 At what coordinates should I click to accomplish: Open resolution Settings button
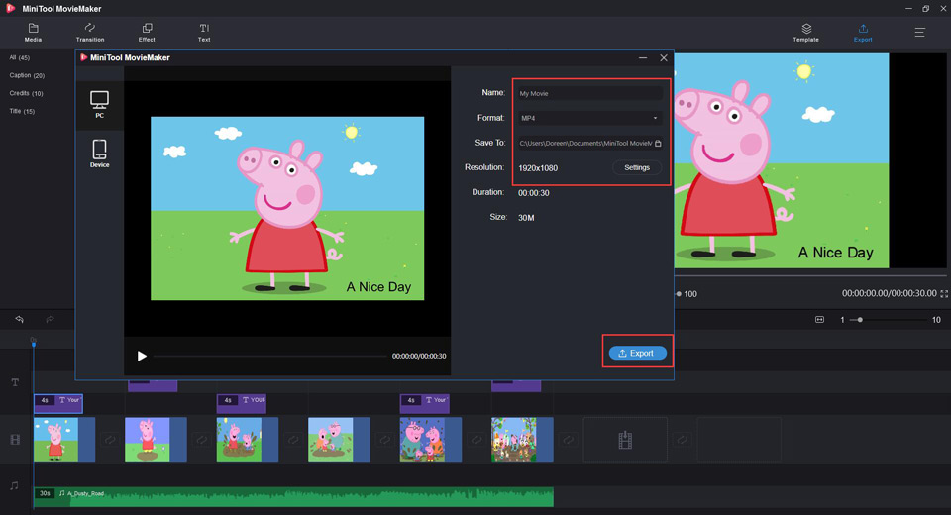click(x=637, y=168)
